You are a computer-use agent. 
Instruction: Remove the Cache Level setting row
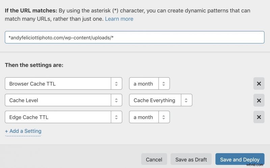[259, 100]
